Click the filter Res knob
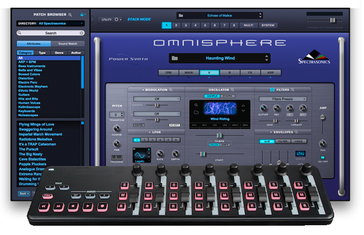364x235 pixels. tap(276, 108)
